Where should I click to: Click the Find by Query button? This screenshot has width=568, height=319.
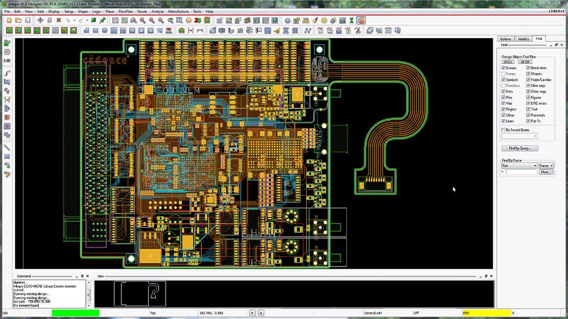click(520, 148)
